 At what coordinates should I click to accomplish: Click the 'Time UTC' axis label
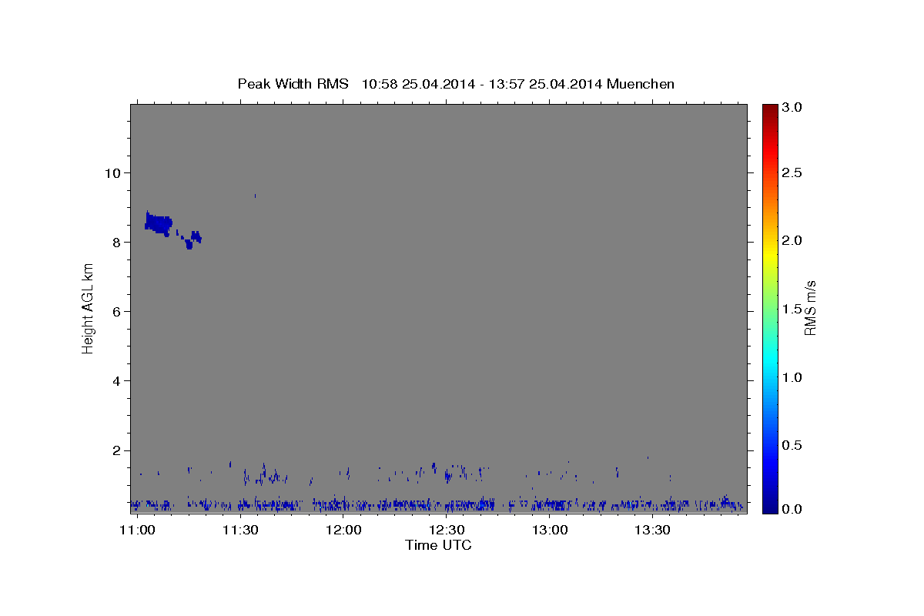point(438,545)
